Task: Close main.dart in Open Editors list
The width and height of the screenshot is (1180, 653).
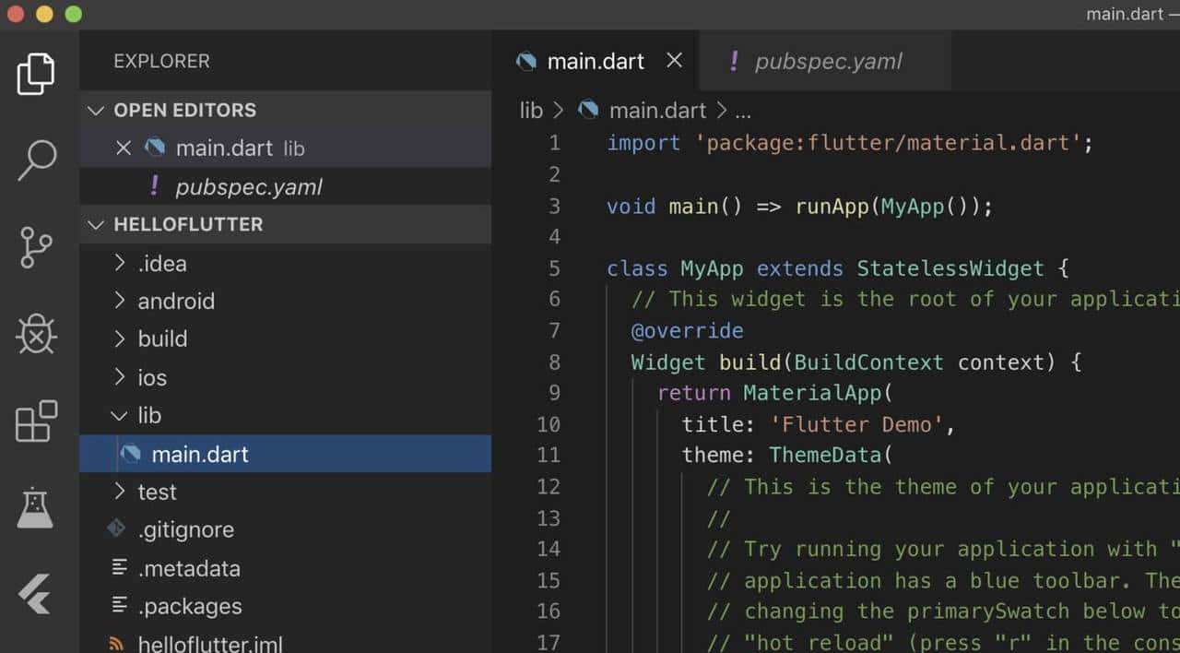Action: tap(124, 148)
